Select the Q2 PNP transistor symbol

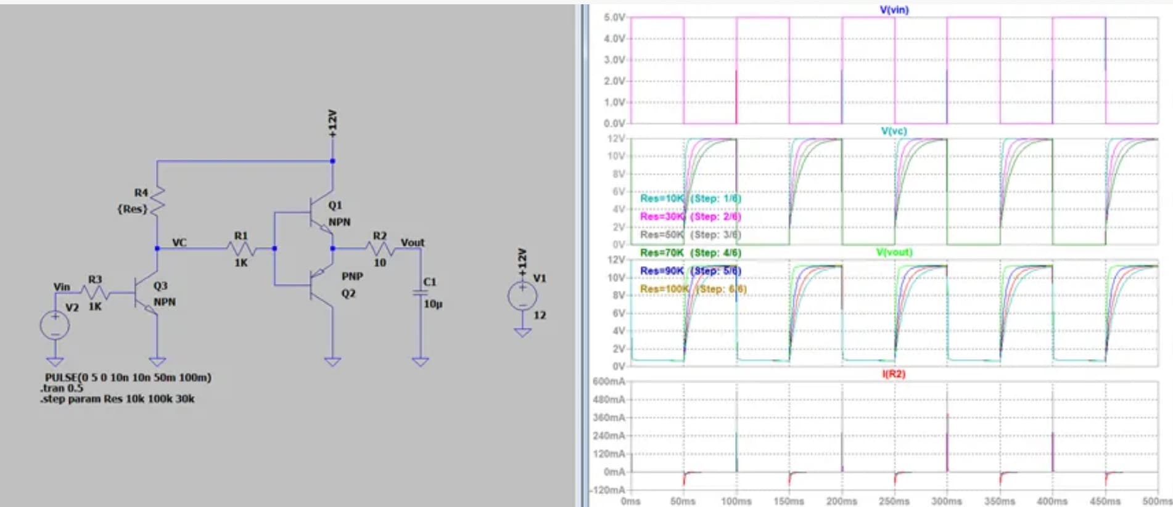[x=319, y=284]
